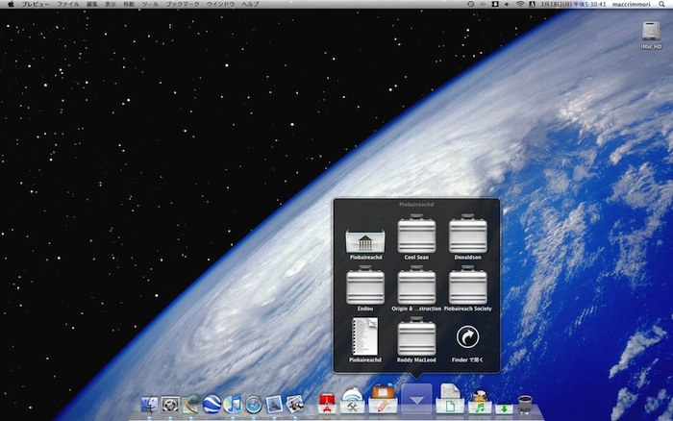
Task: Open the Origin & ...struction folder
Action: 416,285
